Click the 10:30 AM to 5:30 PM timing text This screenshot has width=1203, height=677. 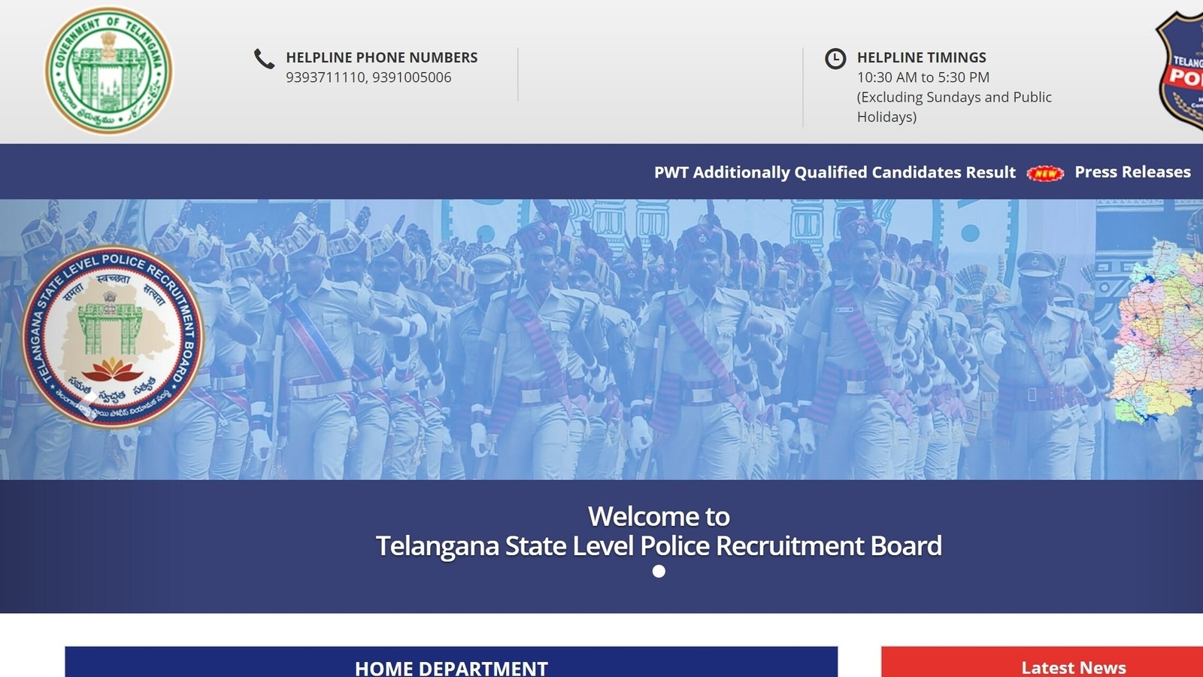coord(923,77)
